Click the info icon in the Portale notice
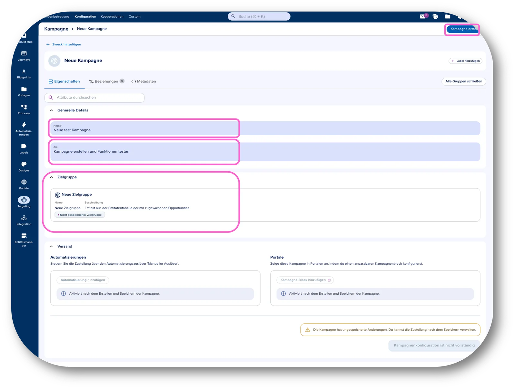516x389 pixels. (x=283, y=294)
